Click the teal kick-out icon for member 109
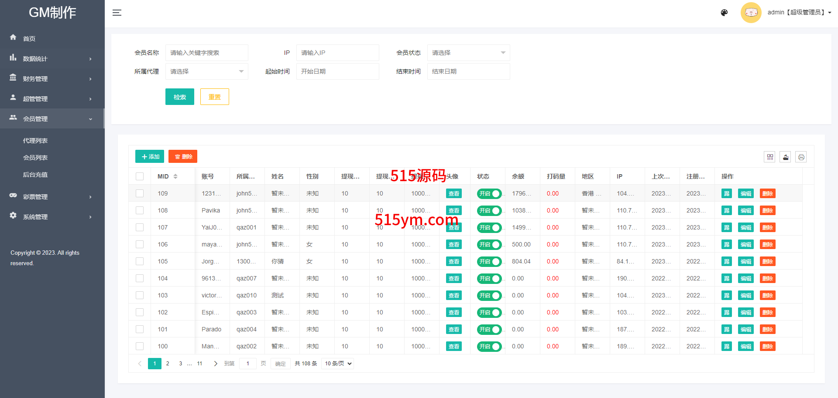This screenshot has width=838, height=398. click(726, 194)
